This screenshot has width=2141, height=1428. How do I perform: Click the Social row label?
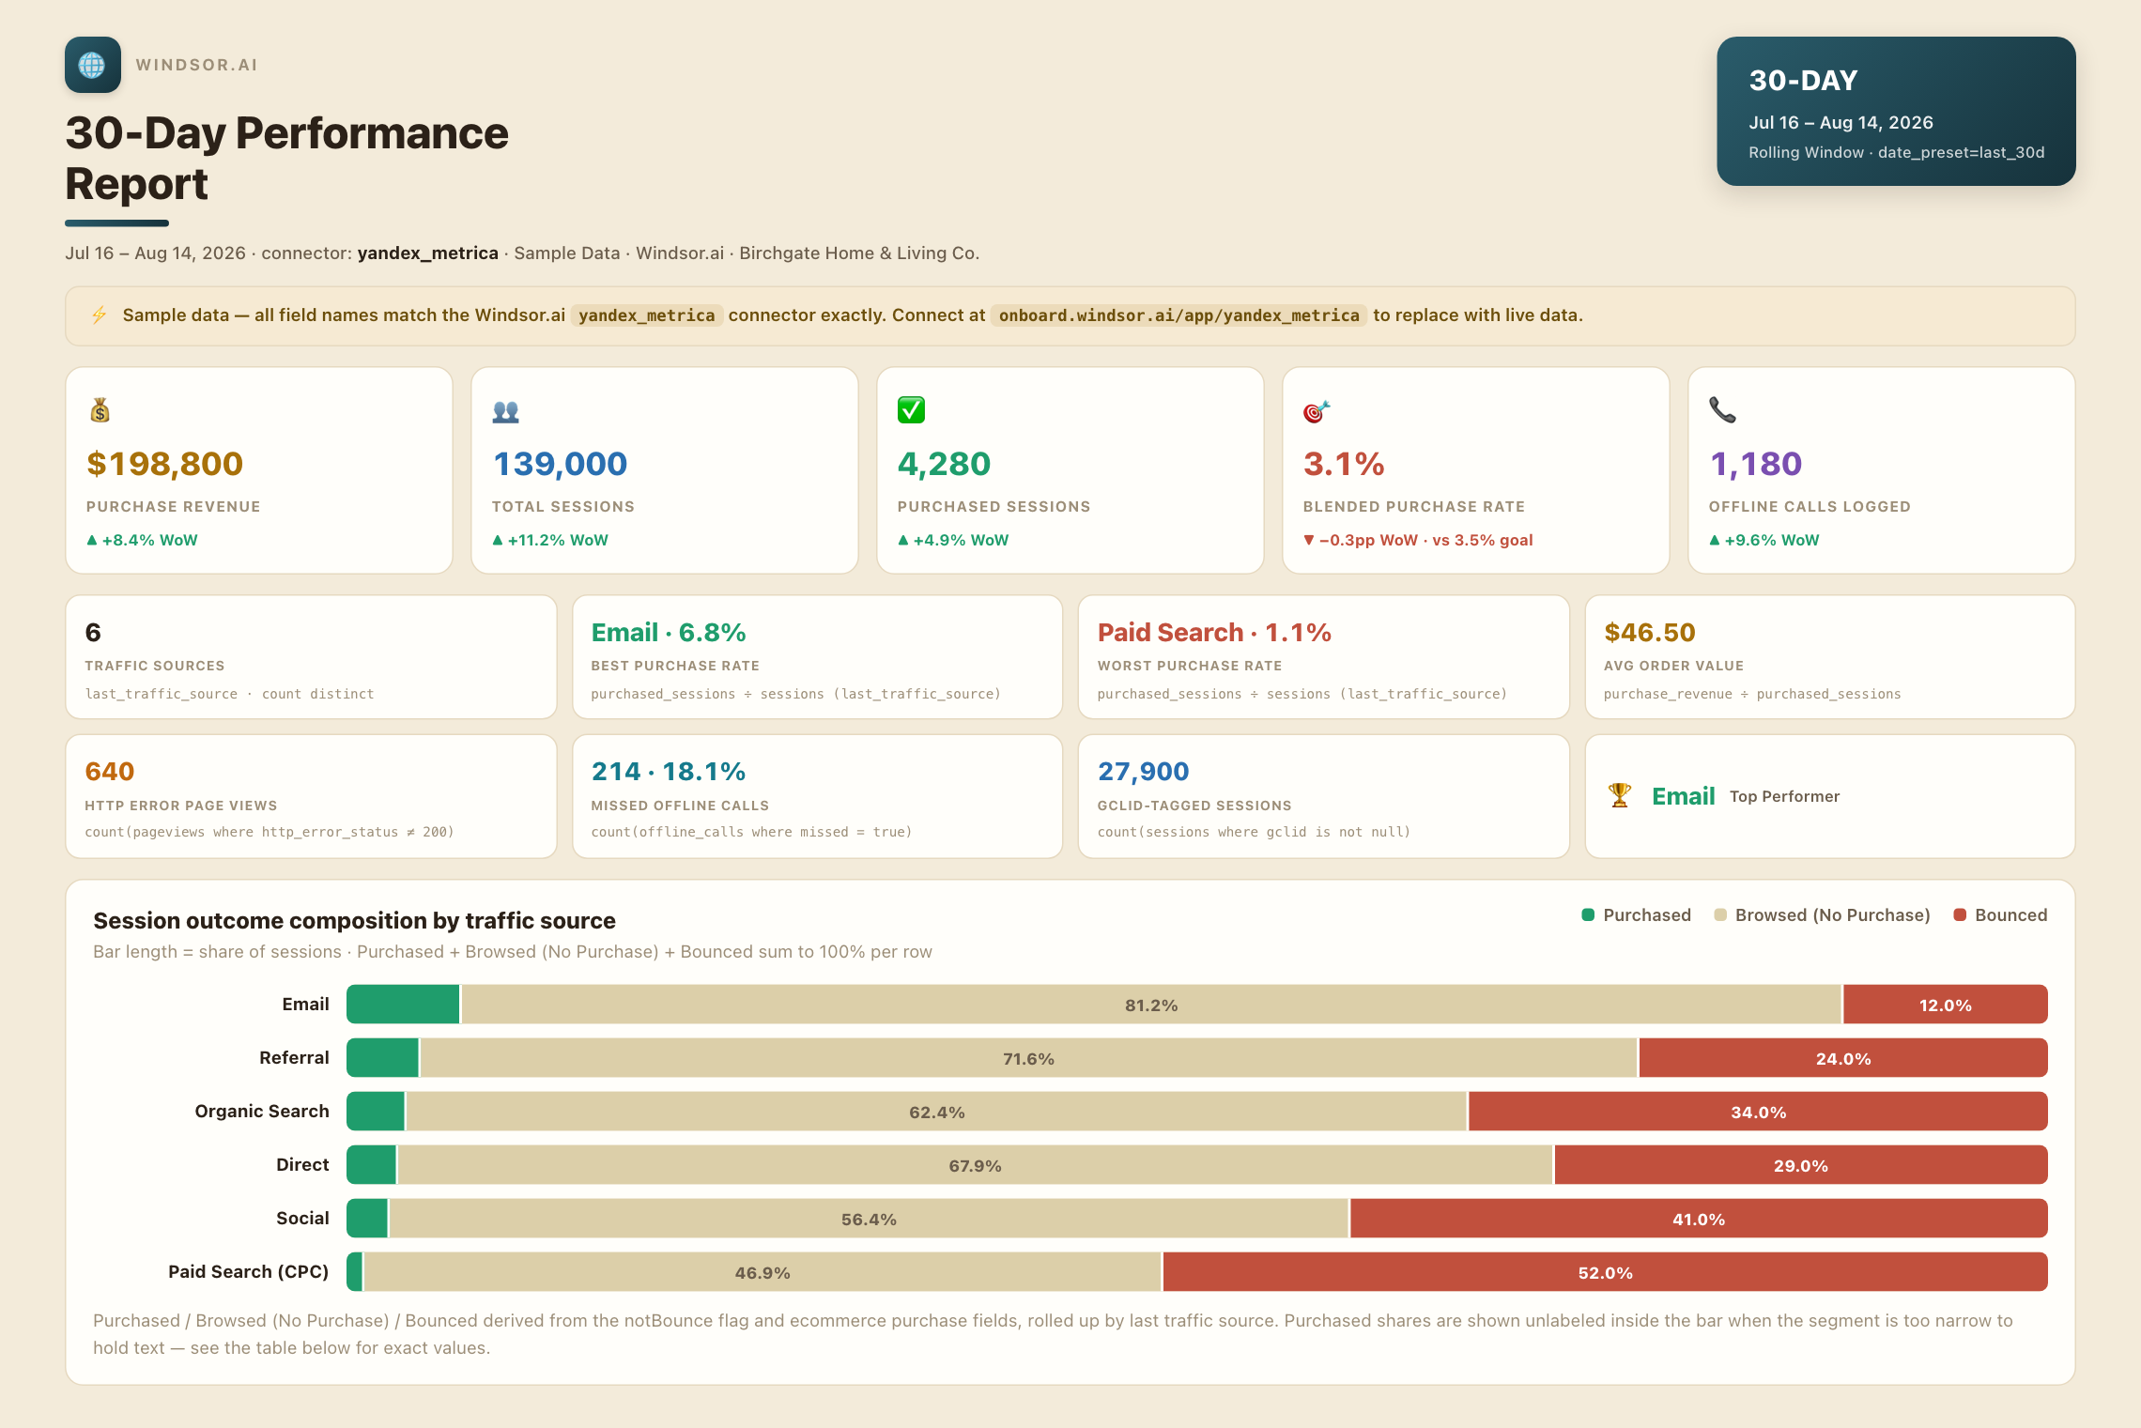click(x=302, y=1219)
